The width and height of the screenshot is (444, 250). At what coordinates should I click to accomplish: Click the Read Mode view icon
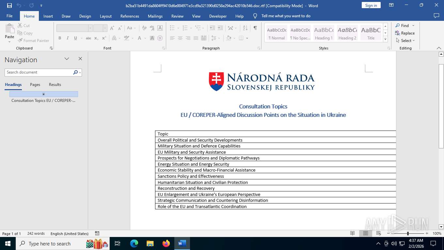[352, 233]
